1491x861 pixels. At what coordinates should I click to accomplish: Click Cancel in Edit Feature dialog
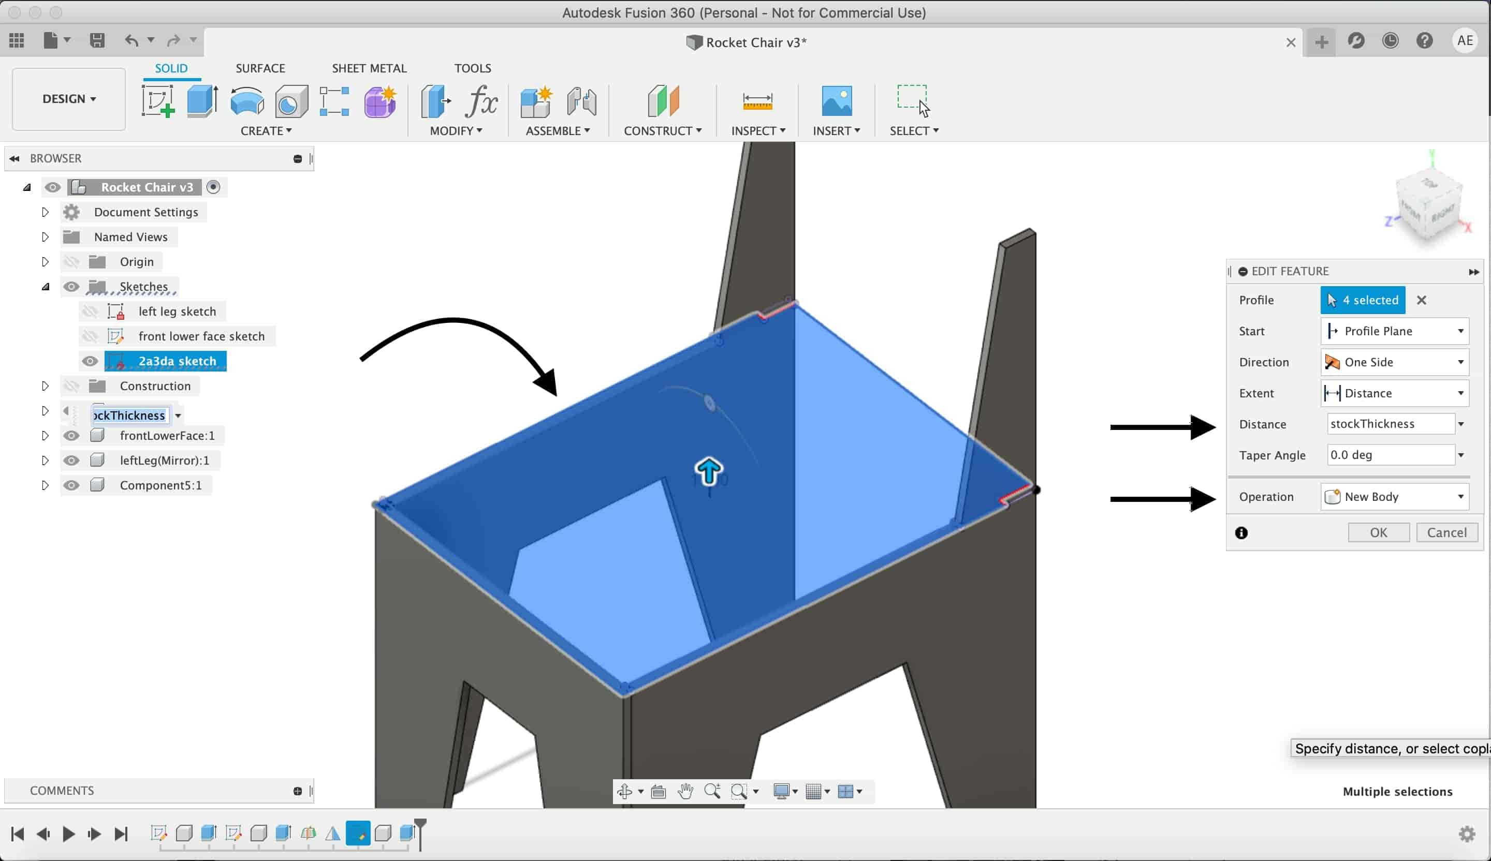pos(1446,533)
